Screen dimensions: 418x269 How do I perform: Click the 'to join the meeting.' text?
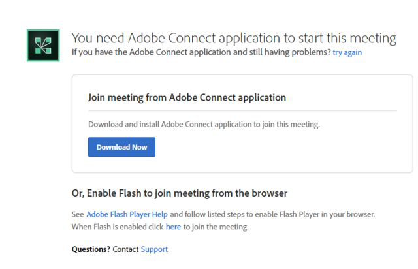point(216,227)
